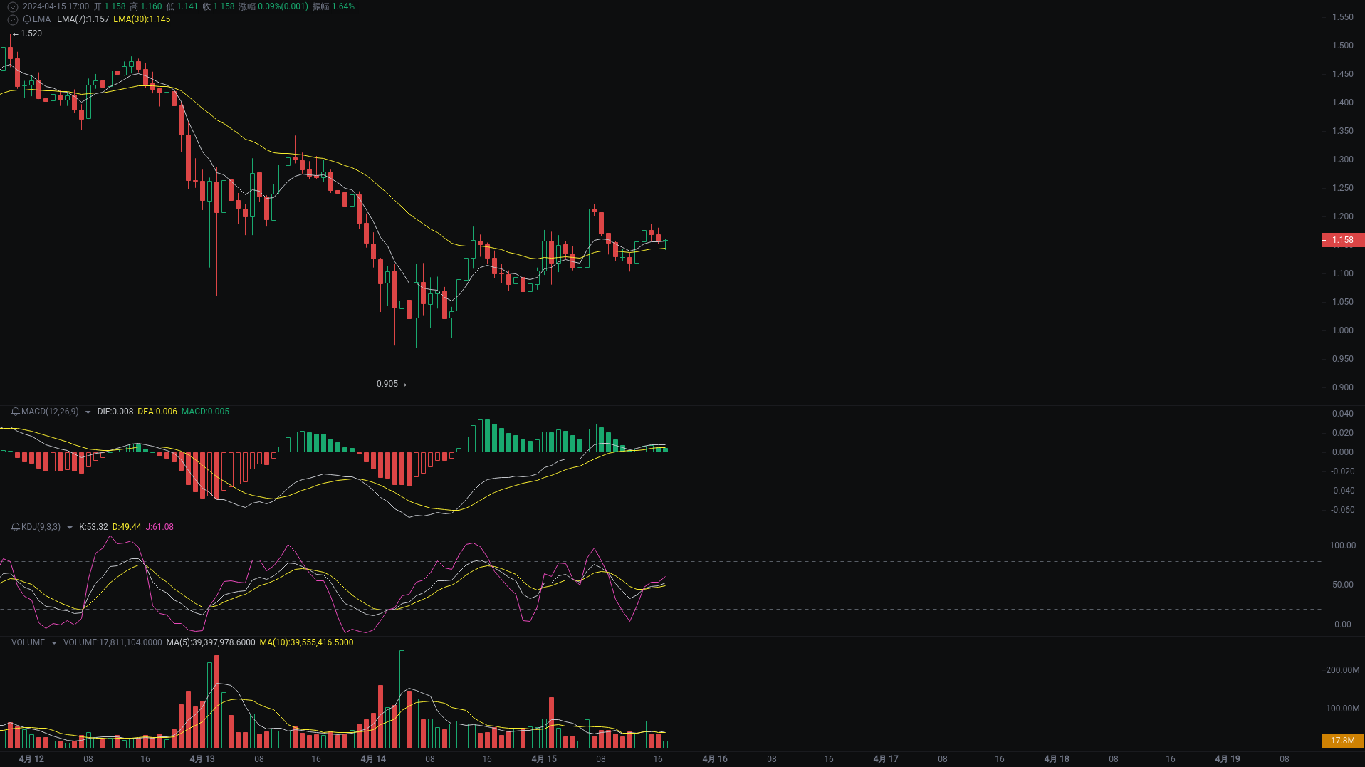
Task: Click the DIF:0.008 value label
Action: click(x=115, y=412)
